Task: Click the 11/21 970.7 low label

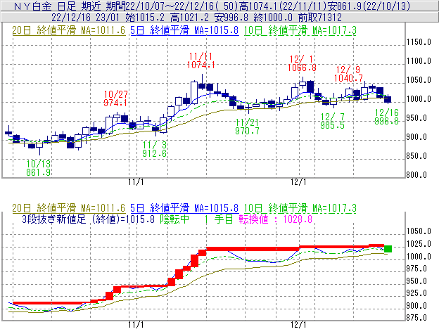Action: click(247, 127)
